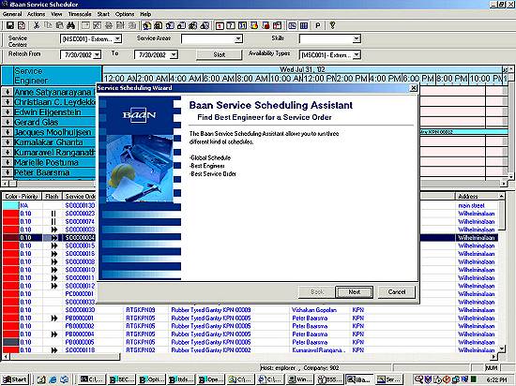The image size is (516, 386).
Task: Click the iBa... taskbar button
Action: pyautogui.click(x=359, y=379)
